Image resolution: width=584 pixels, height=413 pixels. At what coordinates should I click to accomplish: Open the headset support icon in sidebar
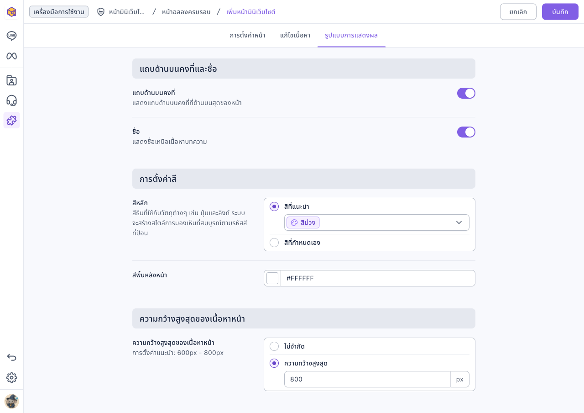11,101
